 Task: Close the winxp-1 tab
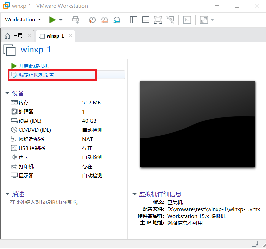click(70, 35)
